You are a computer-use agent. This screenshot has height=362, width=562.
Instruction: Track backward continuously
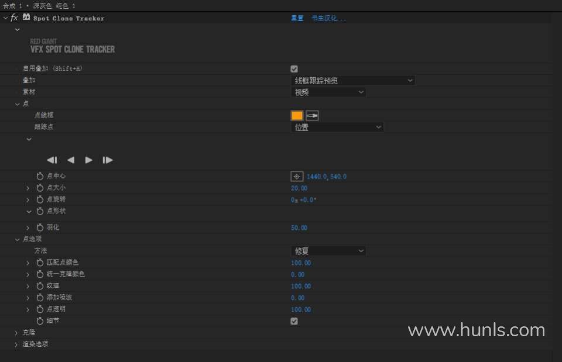tap(71, 160)
